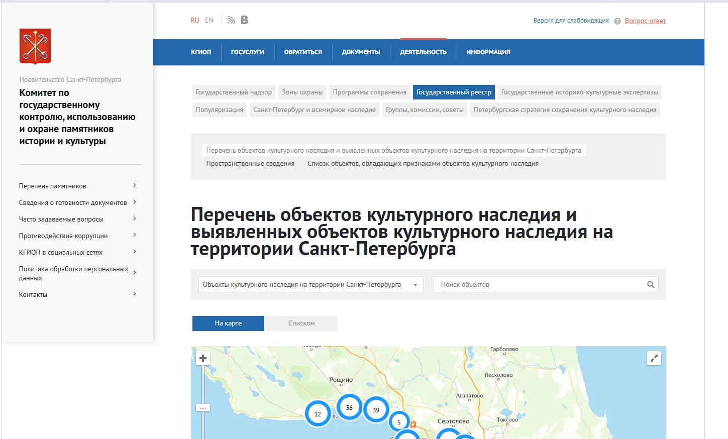Screen dimensions: 728x439
Task: Click Перечень объектов культурного наследия sub-link
Action: (393, 151)
